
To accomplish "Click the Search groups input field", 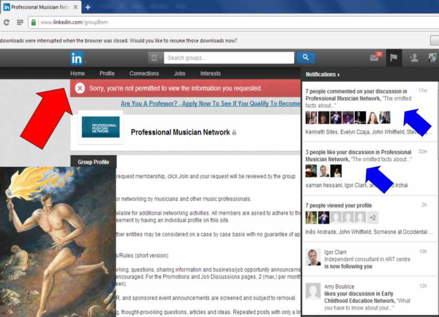I will pyautogui.click(x=229, y=58).
